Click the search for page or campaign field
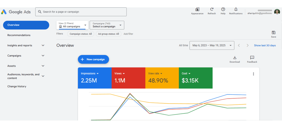 (x=81, y=12)
